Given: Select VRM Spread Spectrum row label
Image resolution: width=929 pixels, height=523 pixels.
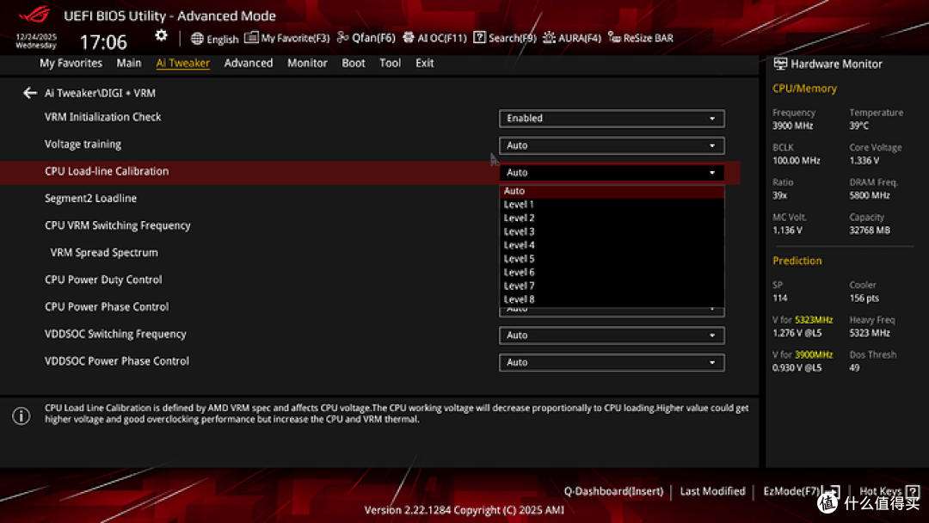Looking at the screenshot, I should point(104,252).
